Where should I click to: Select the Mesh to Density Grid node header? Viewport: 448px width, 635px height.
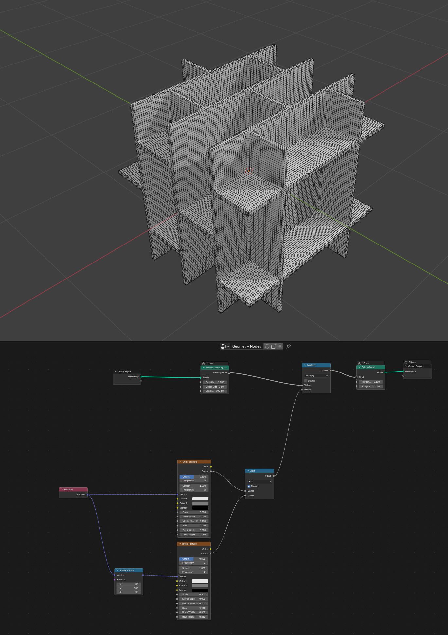tap(215, 367)
